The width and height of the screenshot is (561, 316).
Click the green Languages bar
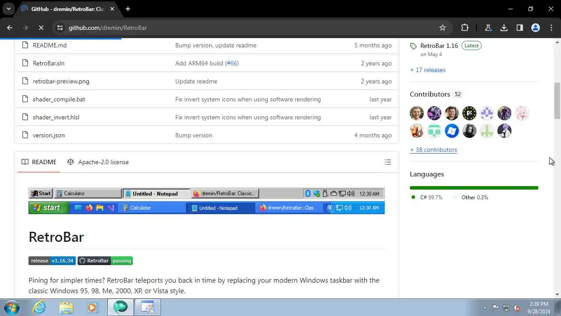coord(474,188)
